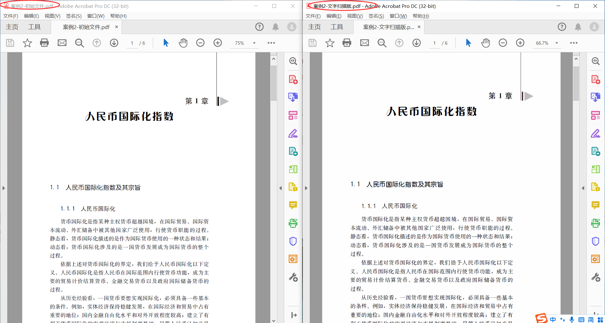Open the Export PDF tool

coord(293,97)
